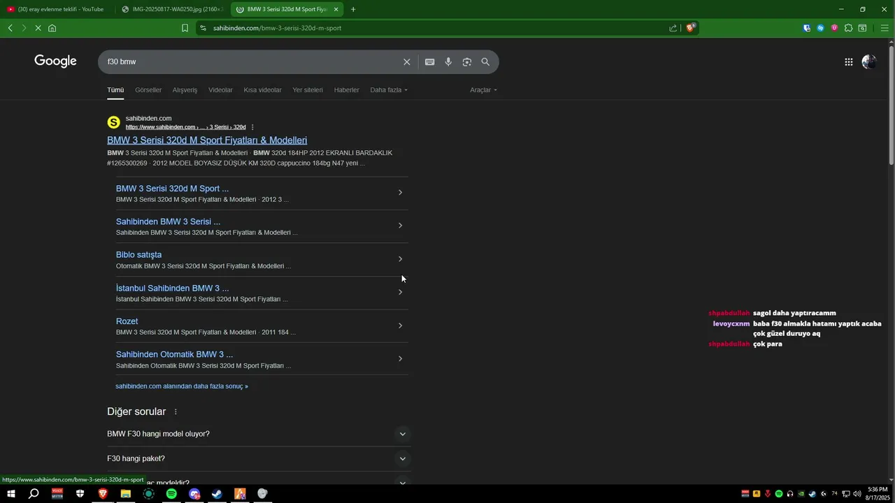Go back to the previous page
This screenshot has height=503, width=895.
pos(10,28)
